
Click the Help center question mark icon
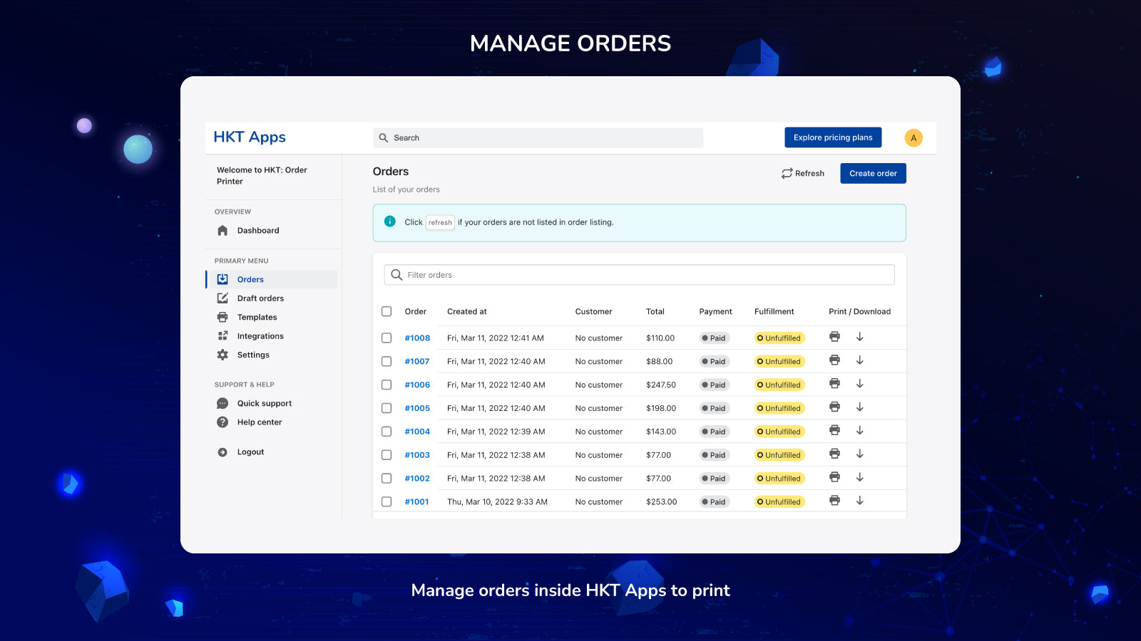[222, 422]
